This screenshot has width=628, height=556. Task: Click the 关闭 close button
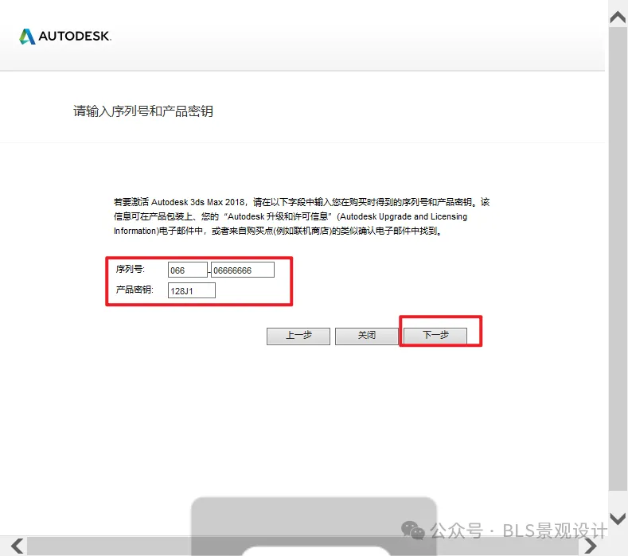366,336
